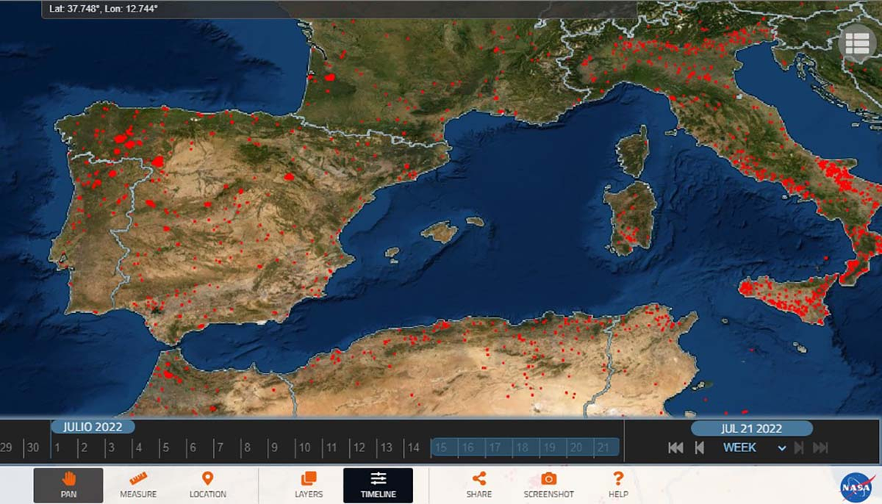Open the Location tool
This screenshot has height=504, width=882.
[x=207, y=485]
